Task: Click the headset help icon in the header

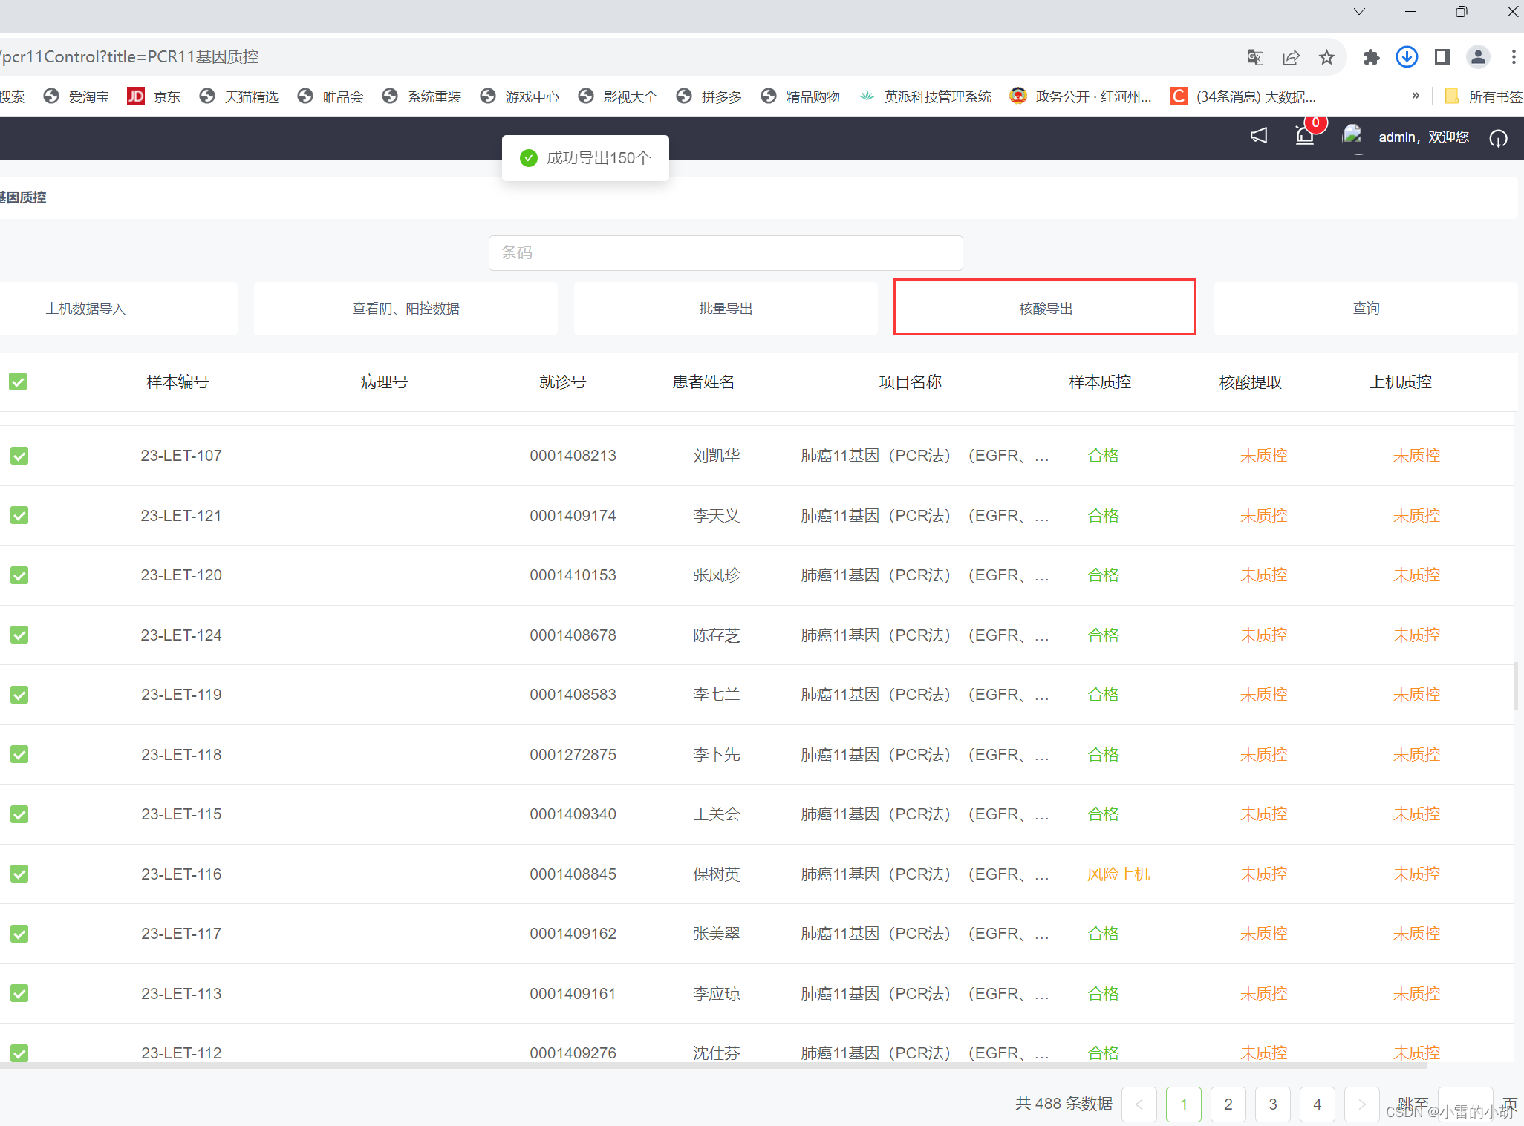Action: [x=1498, y=138]
